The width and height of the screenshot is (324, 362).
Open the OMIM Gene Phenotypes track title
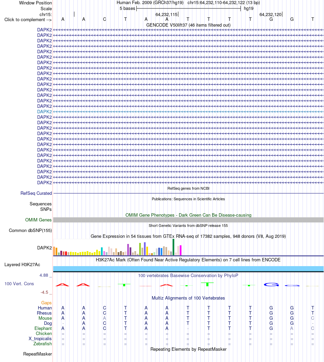(x=188, y=215)
